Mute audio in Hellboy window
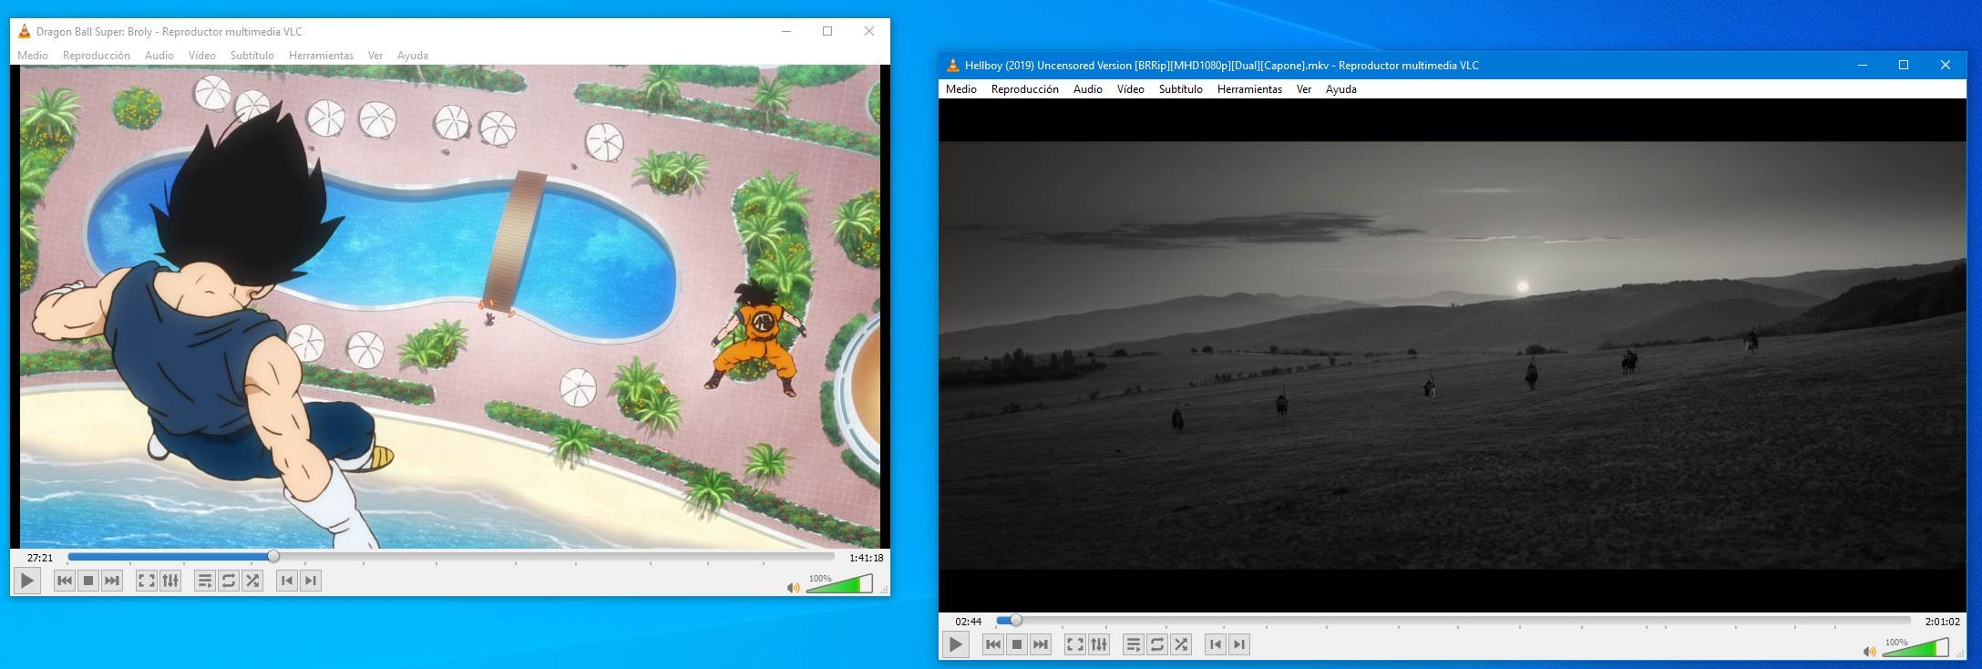1982x669 pixels. point(1869,652)
